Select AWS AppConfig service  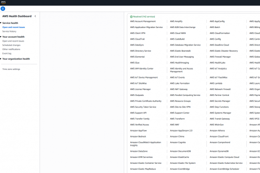217,21
